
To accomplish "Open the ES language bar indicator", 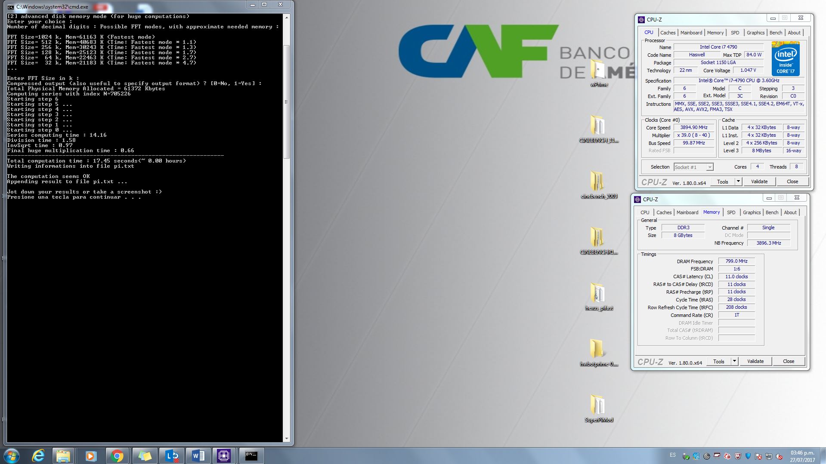I will [x=673, y=455].
